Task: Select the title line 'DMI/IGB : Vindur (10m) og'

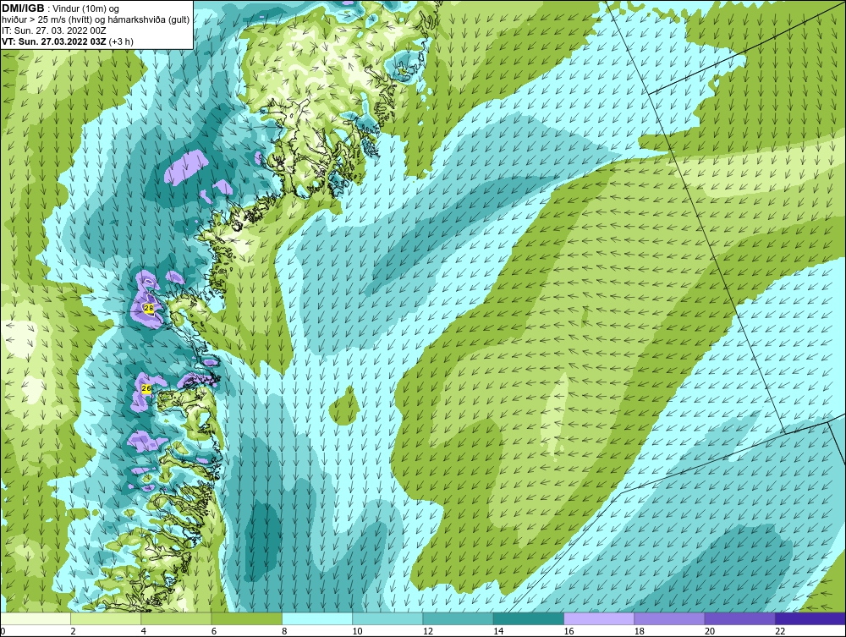Action: 61,8
